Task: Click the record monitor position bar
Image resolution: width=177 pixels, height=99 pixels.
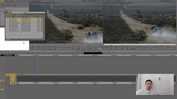Action: pyautogui.click(x=140, y=45)
